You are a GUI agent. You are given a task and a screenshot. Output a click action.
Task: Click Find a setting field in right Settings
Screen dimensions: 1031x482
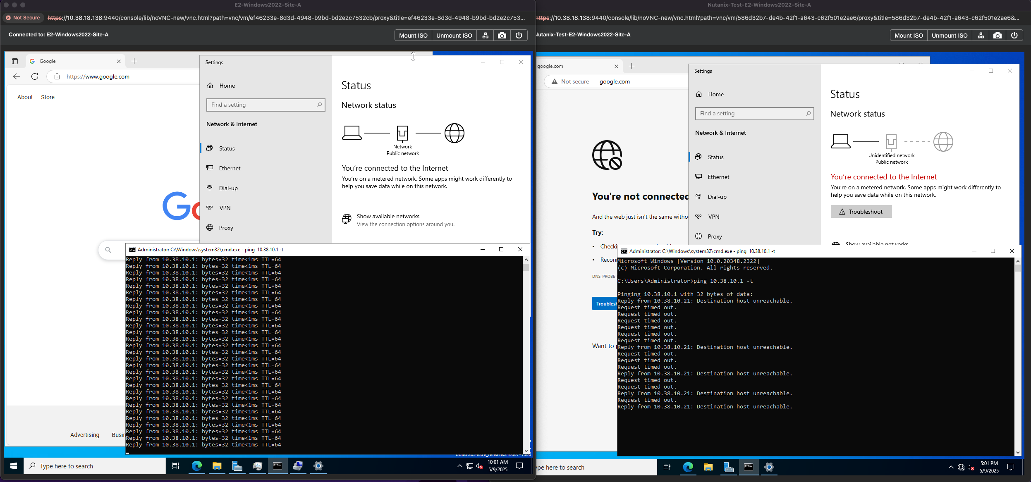[x=754, y=114]
